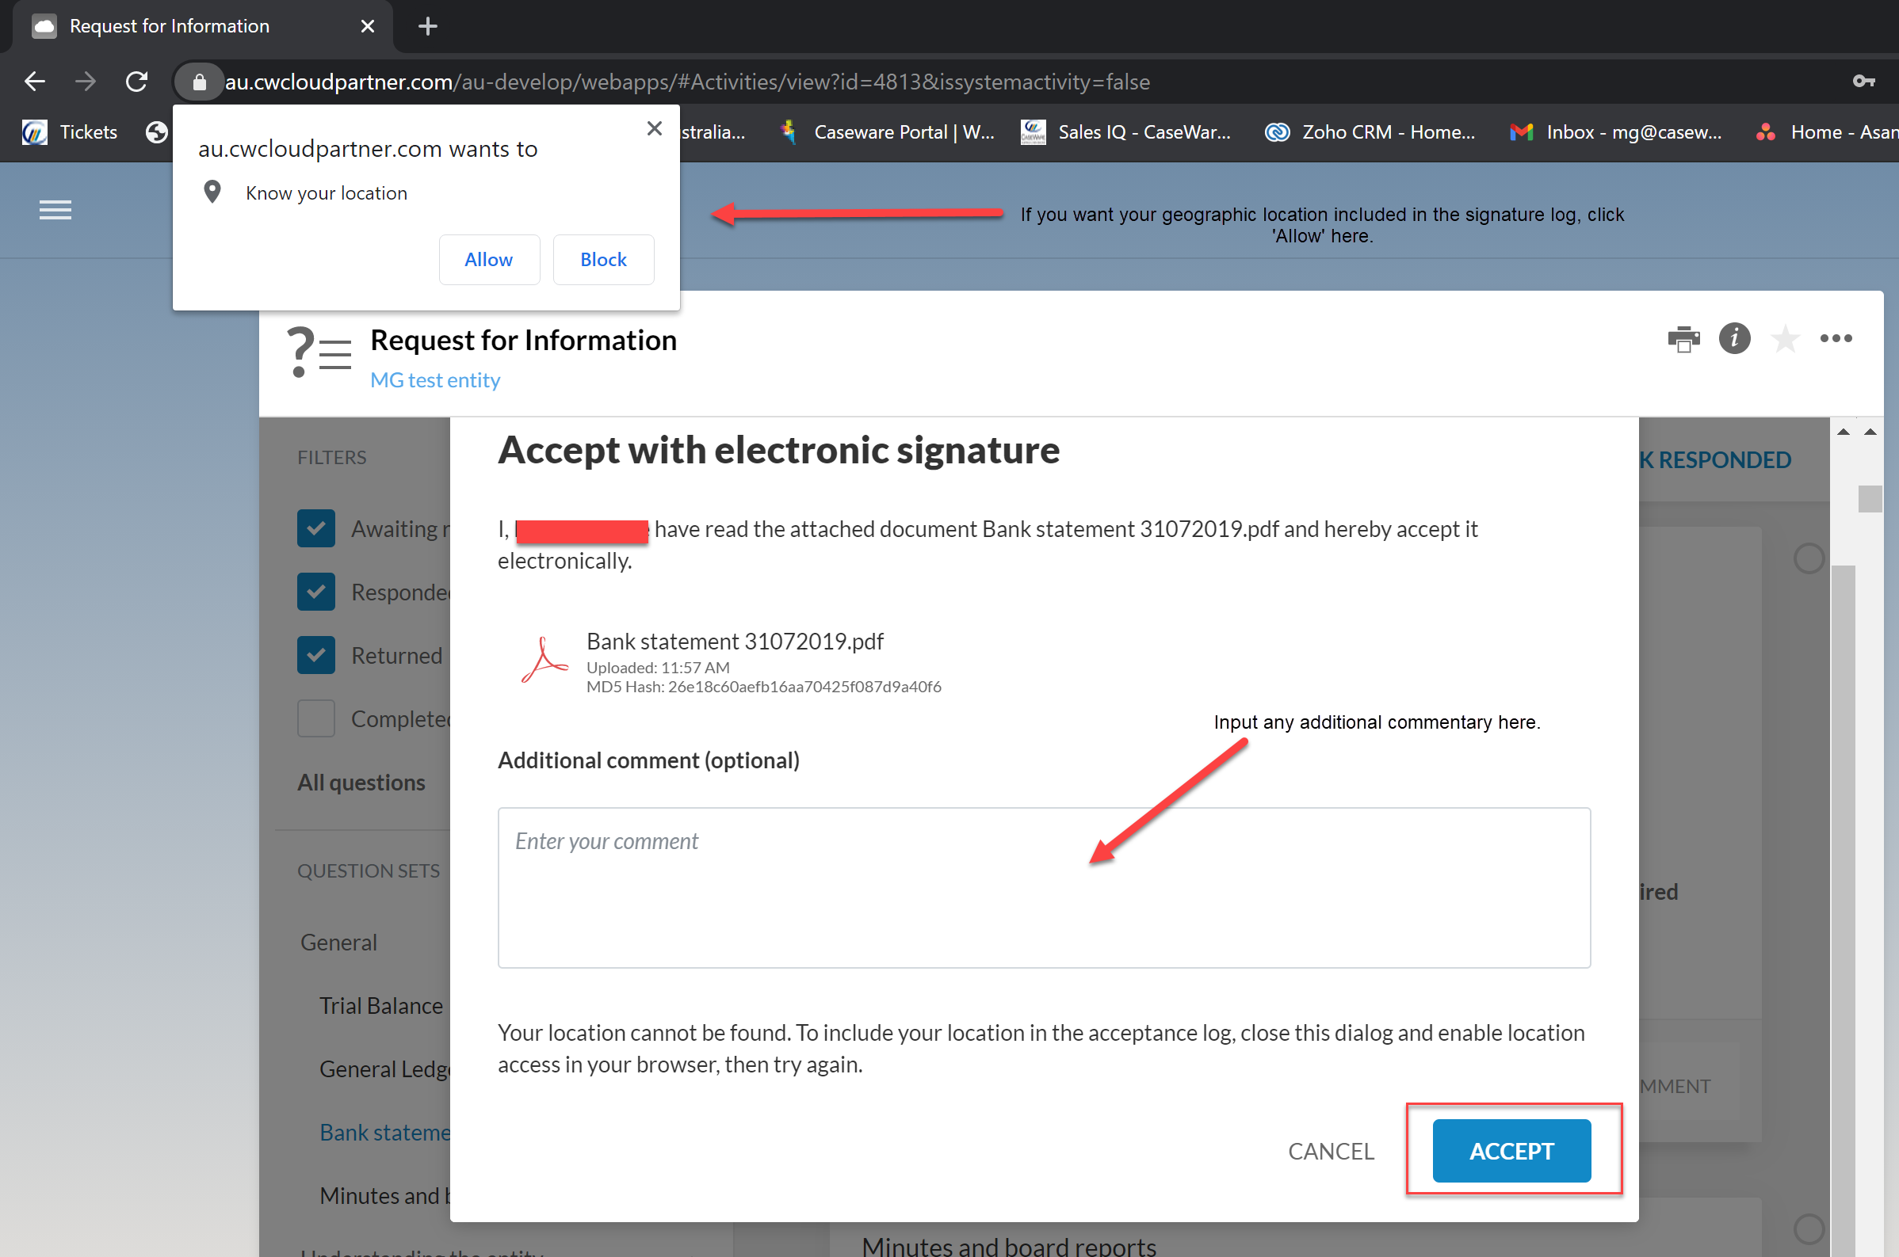Uncheck the Awaiting filter checkbox
This screenshot has height=1257, width=1899.
coord(316,529)
